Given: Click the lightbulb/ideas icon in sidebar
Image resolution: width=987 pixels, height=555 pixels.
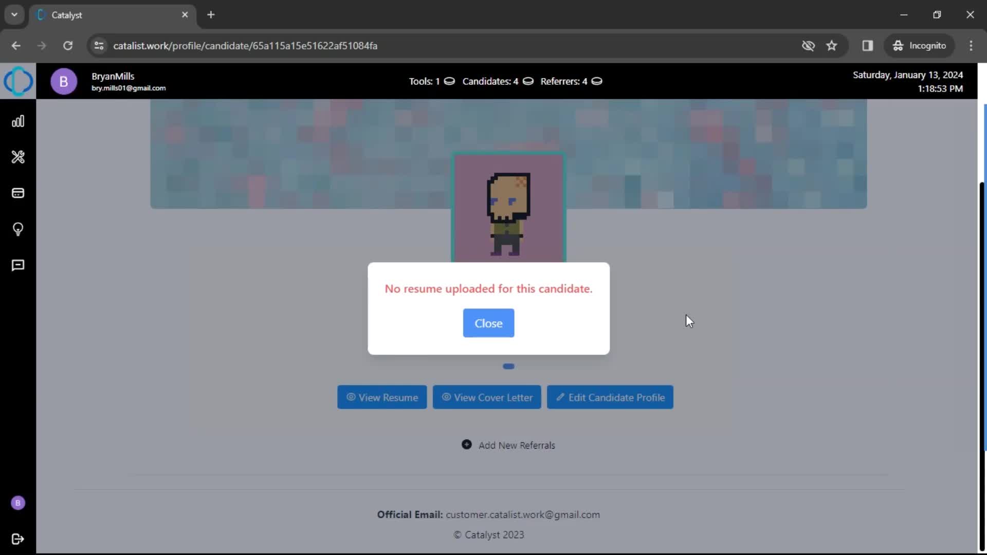Looking at the screenshot, I should [x=19, y=229].
